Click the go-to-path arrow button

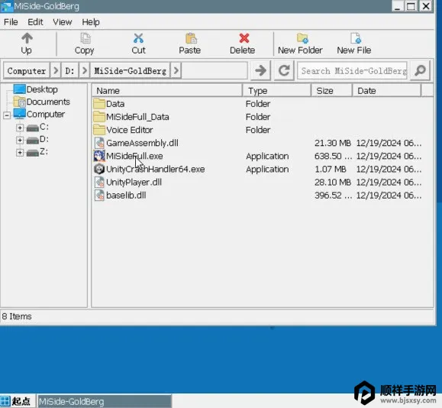261,70
